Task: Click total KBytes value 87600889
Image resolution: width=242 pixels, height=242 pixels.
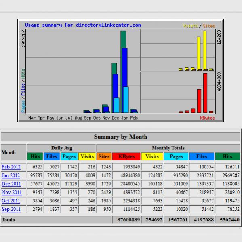Action: pyautogui.click(x=128, y=220)
